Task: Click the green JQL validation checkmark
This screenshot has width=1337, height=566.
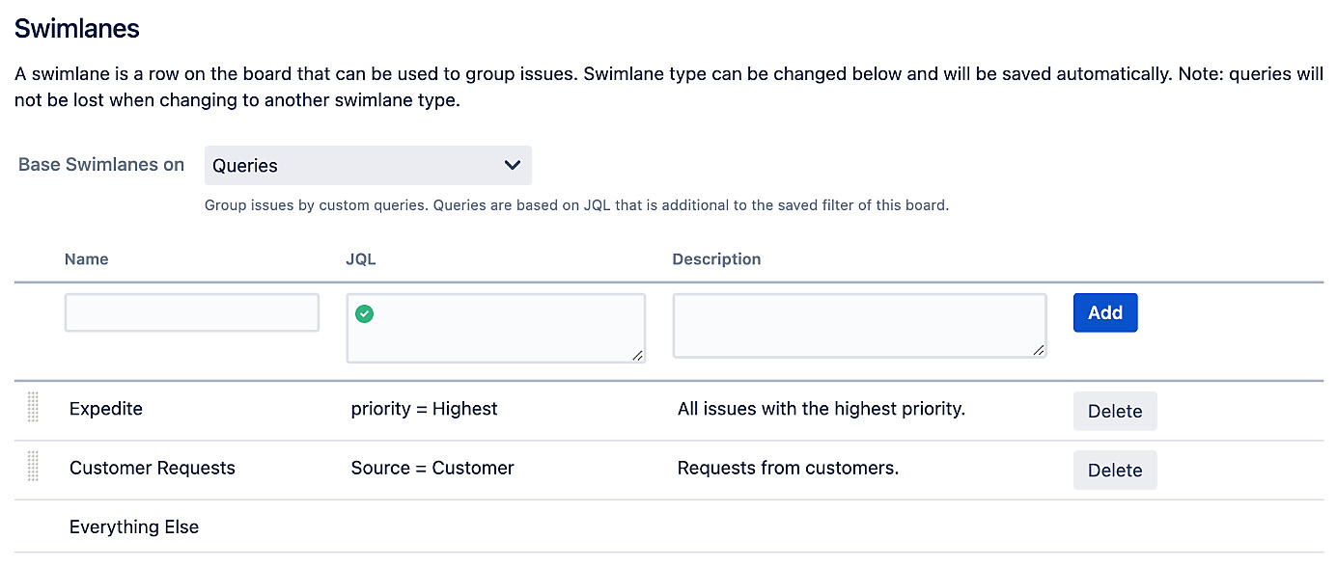Action: (364, 311)
